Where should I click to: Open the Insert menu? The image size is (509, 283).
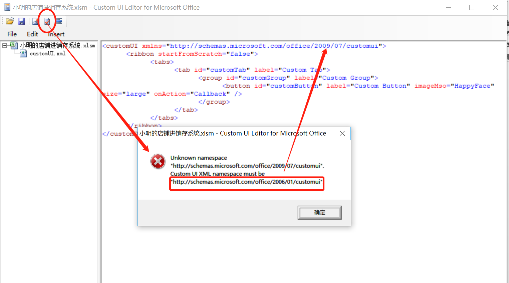(56, 34)
